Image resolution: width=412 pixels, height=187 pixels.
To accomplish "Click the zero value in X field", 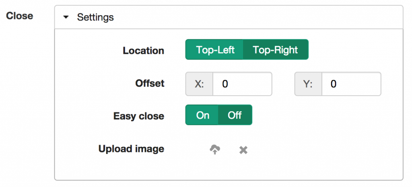I will click(x=225, y=84).
